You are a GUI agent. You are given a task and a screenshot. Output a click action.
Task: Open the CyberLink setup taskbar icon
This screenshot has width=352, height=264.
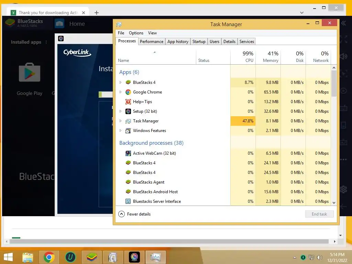134,257
